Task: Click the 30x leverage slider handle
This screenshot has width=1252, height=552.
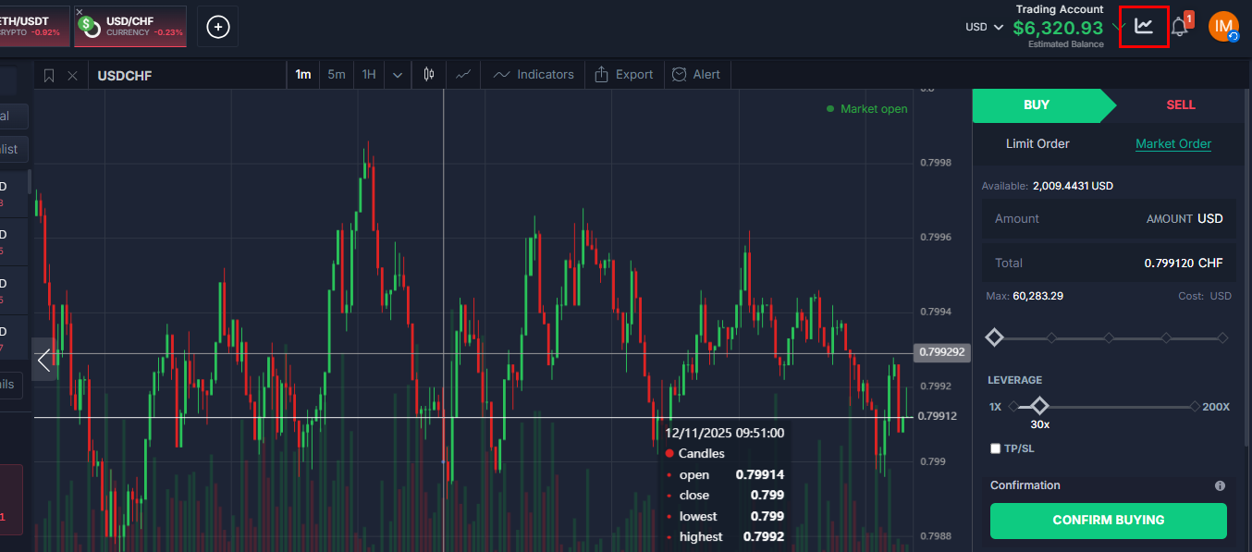Action: (1039, 406)
